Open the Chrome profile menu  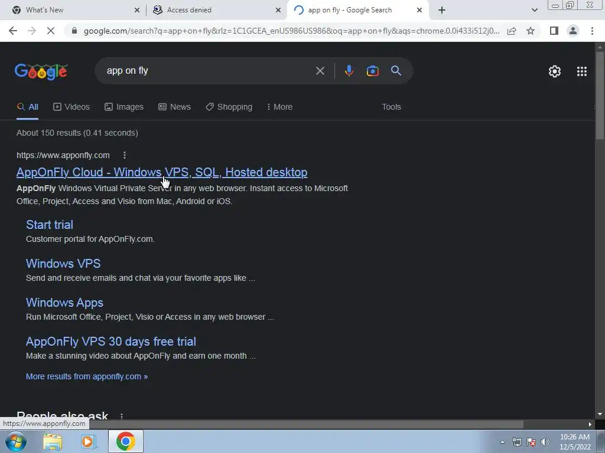[x=573, y=31]
